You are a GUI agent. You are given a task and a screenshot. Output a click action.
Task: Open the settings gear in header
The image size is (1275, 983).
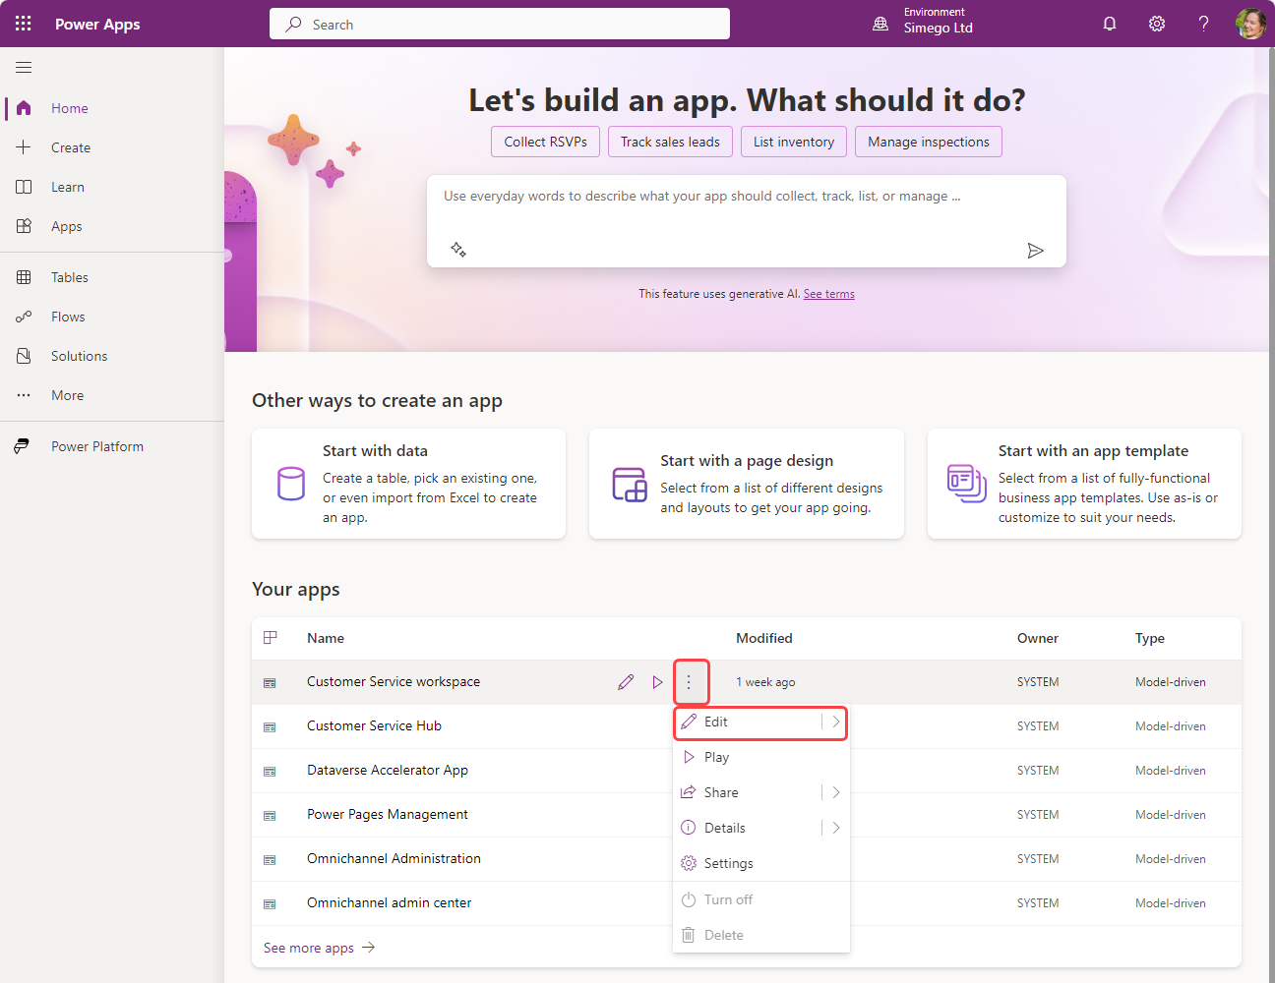pyautogui.click(x=1157, y=24)
